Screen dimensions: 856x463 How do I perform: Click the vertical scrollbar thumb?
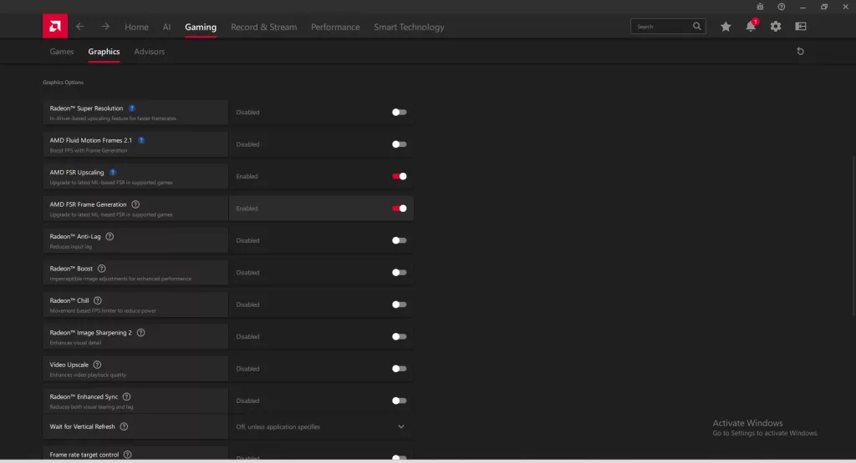coord(853,235)
